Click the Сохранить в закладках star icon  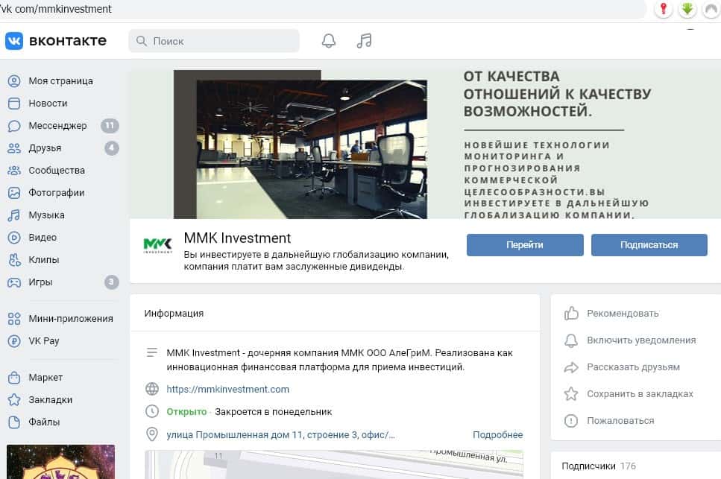571,393
